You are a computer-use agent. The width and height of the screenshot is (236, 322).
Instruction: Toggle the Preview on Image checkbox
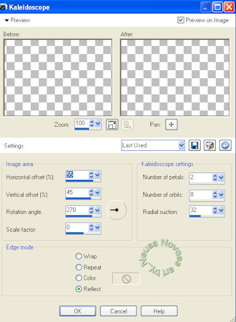click(x=181, y=20)
